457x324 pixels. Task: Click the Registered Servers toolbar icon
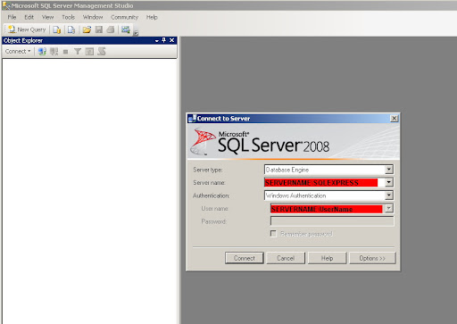126,29
